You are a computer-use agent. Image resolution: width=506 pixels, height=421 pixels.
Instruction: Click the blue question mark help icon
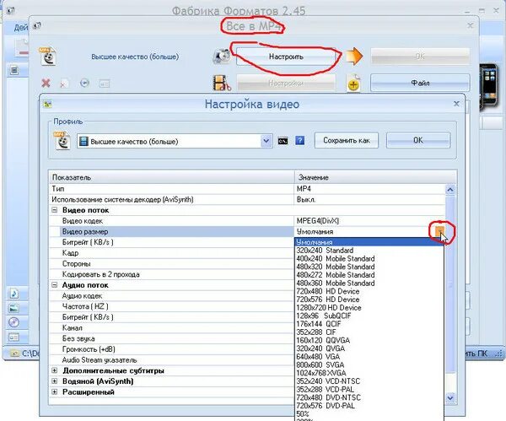(299, 140)
